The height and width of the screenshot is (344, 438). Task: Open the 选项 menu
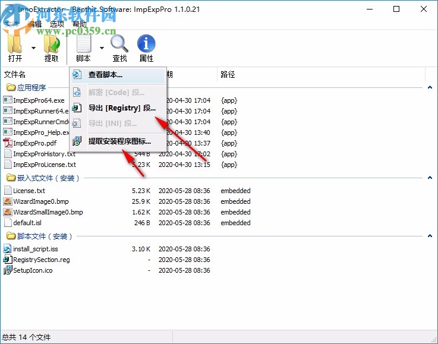click(x=57, y=24)
